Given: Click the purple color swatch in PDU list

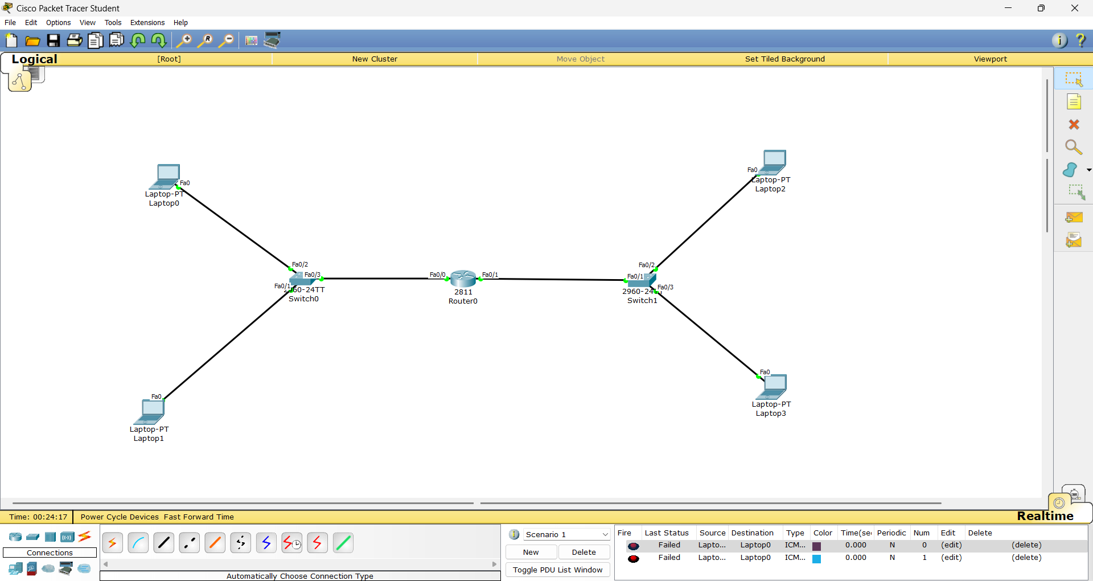Looking at the screenshot, I should 816,546.
